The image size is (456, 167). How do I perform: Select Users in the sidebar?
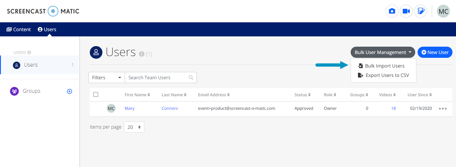(x=40, y=65)
